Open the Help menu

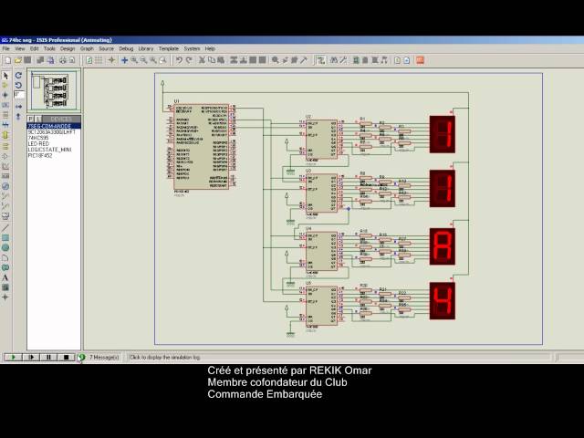tap(210, 48)
